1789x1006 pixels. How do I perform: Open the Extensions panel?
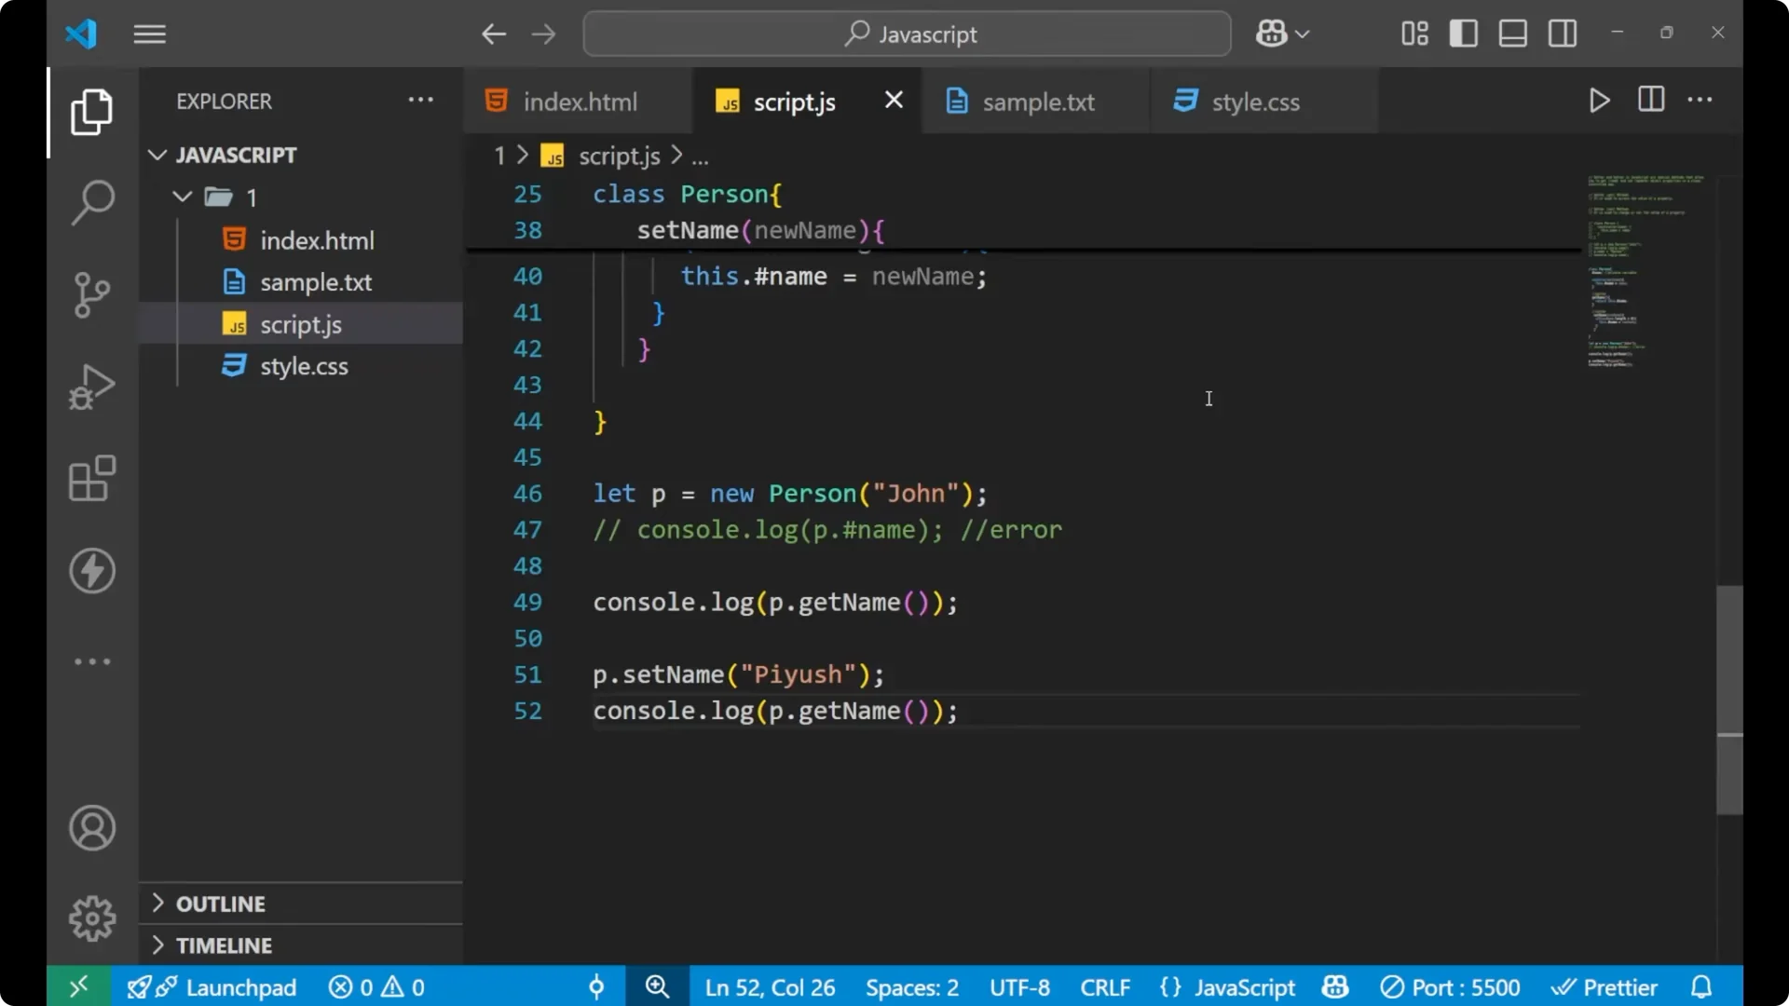pyautogui.click(x=91, y=479)
